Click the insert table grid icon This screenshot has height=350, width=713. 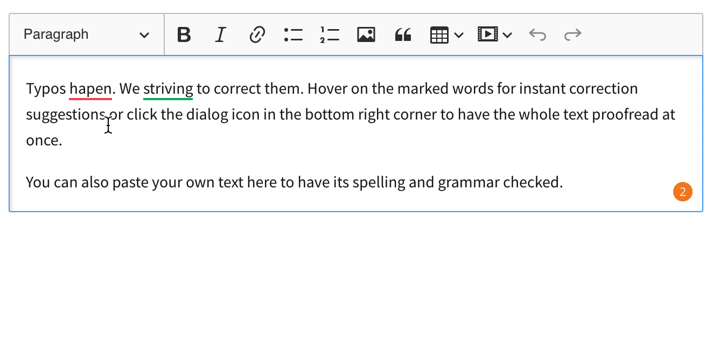point(439,35)
